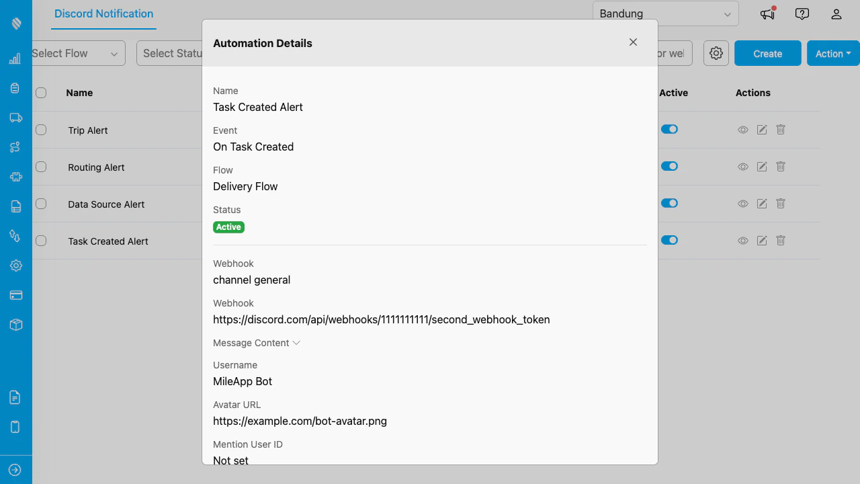Click the logout arrow at sidebar bottom
The width and height of the screenshot is (860, 484).
[15, 469]
